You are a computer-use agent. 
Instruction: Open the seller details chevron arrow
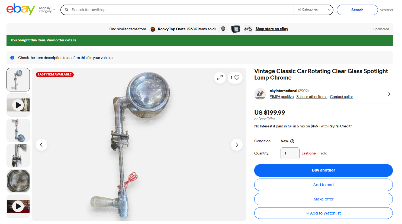[x=389, y=94]
